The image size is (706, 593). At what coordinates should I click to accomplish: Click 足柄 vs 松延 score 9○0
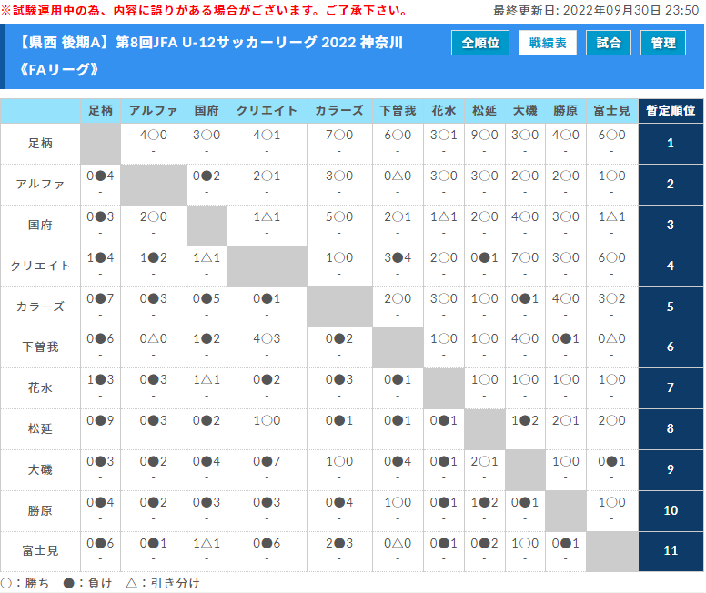click(x=485, y=136)
